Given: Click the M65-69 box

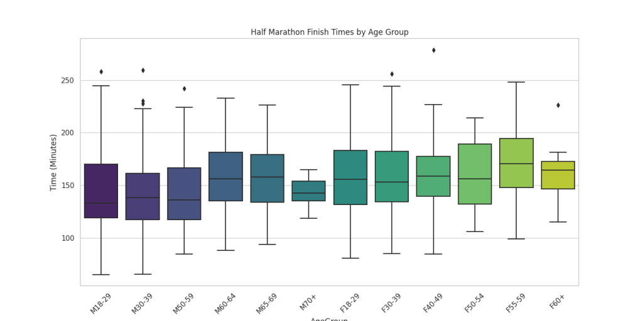Looking at the screenshot, I should click(x=267, y=178).
